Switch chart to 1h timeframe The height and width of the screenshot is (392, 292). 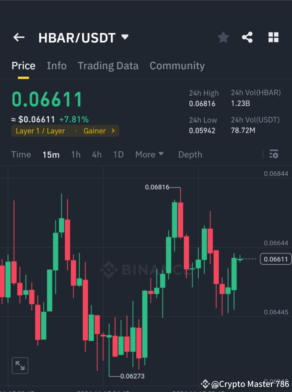pyautogui.click(x=75, y=154)
